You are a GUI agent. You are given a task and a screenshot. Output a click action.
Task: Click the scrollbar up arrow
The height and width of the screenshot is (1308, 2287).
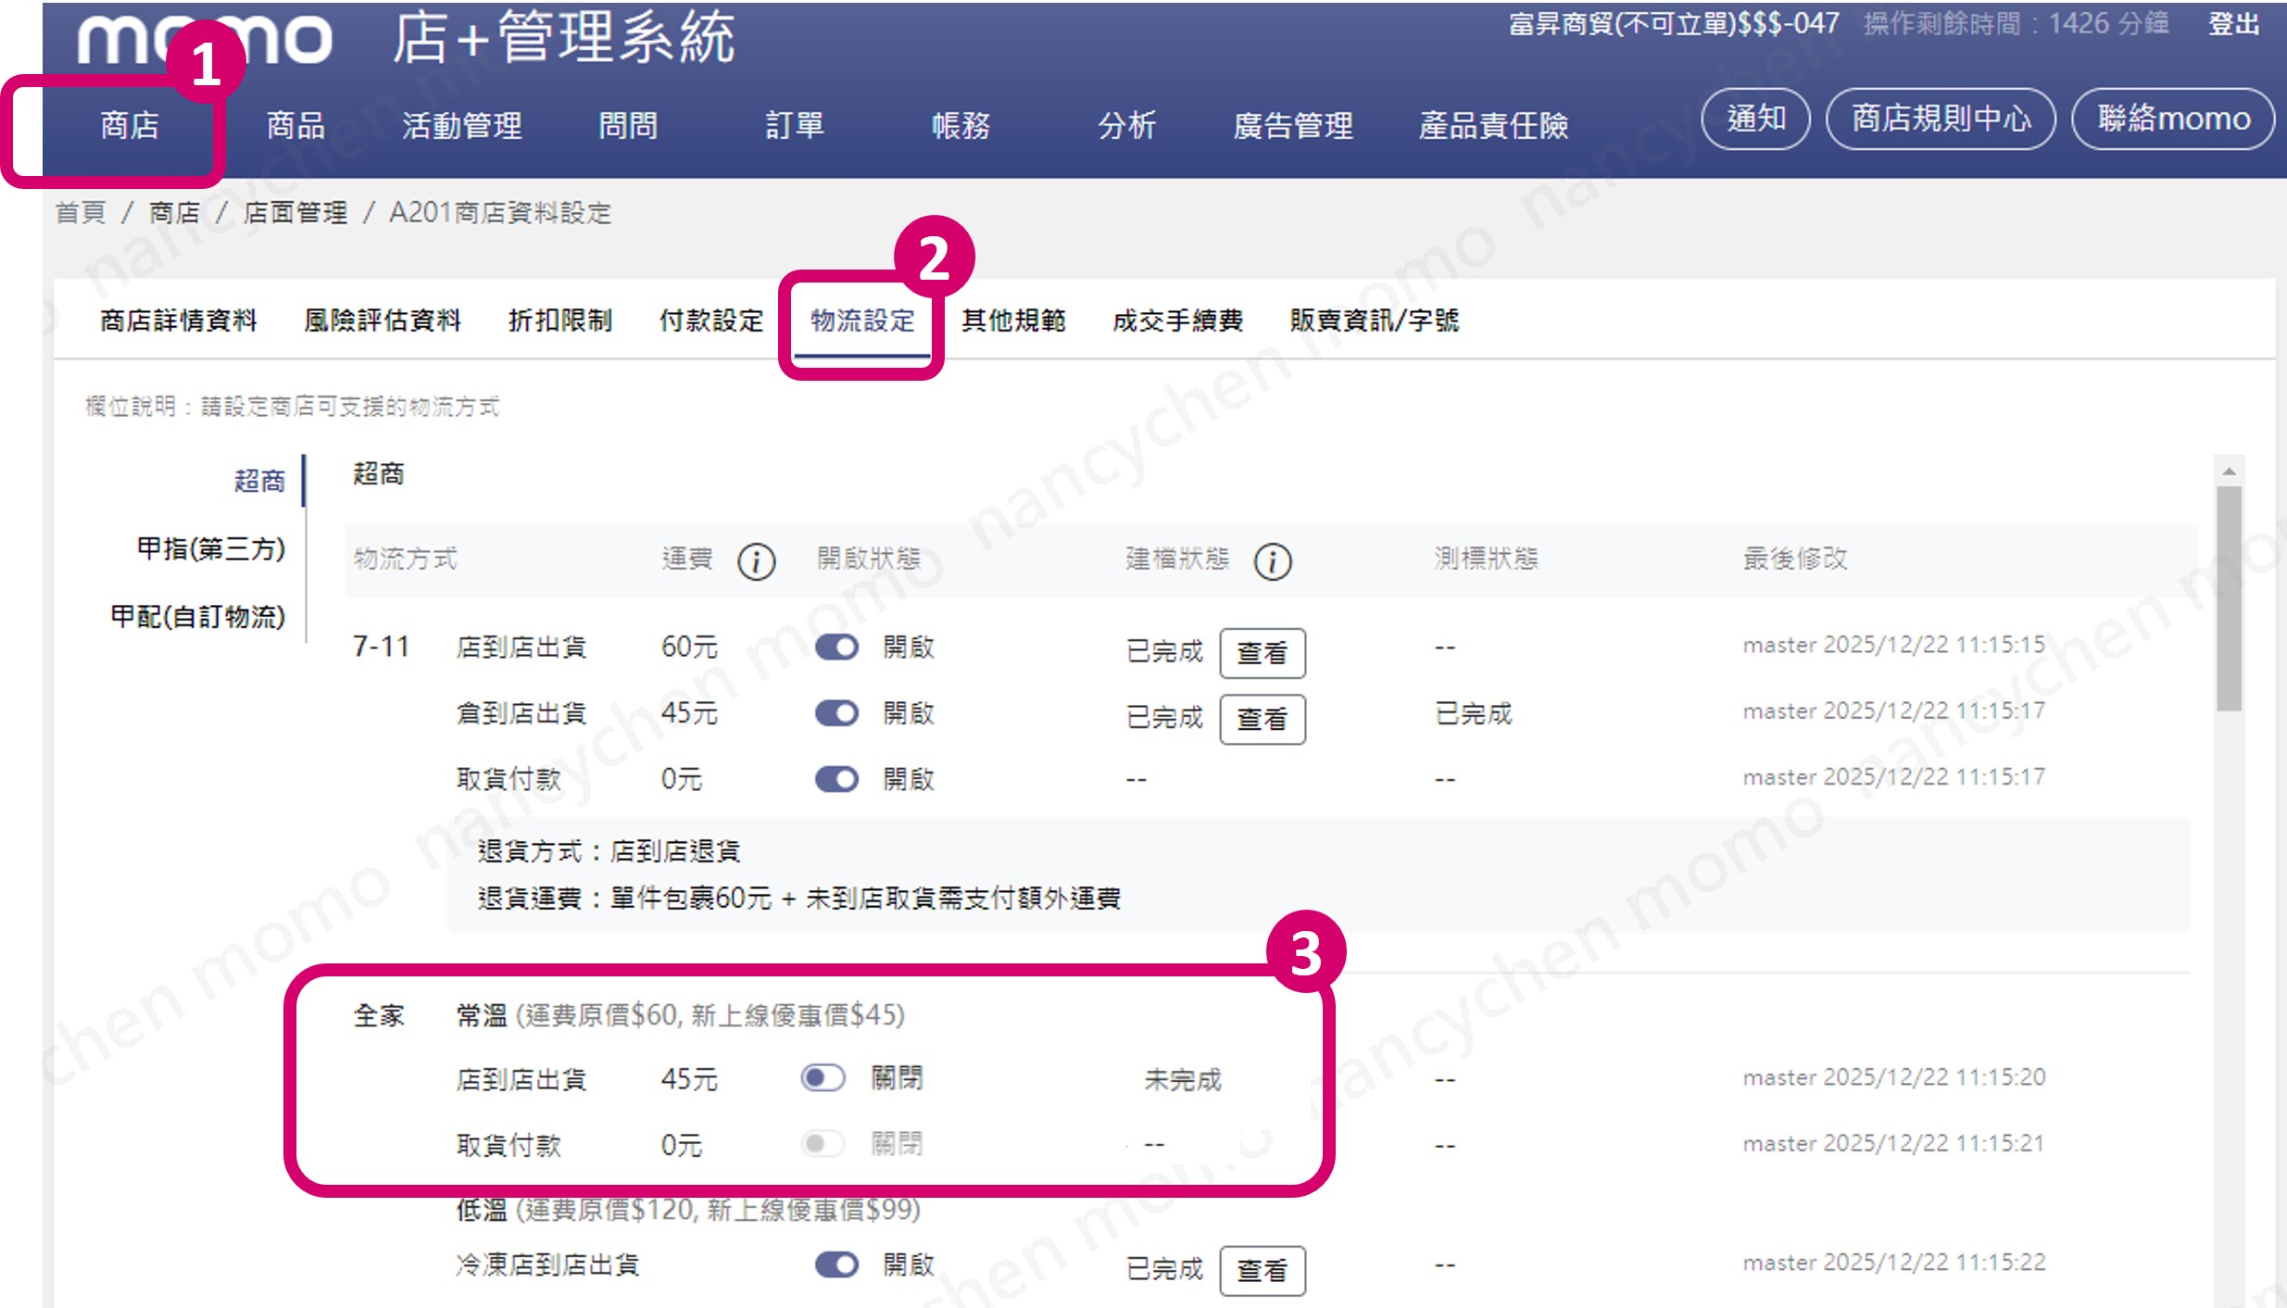[2229, 472]
